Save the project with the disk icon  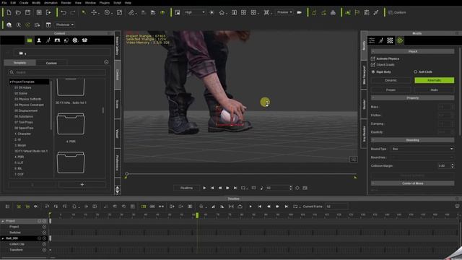point(27,12)
